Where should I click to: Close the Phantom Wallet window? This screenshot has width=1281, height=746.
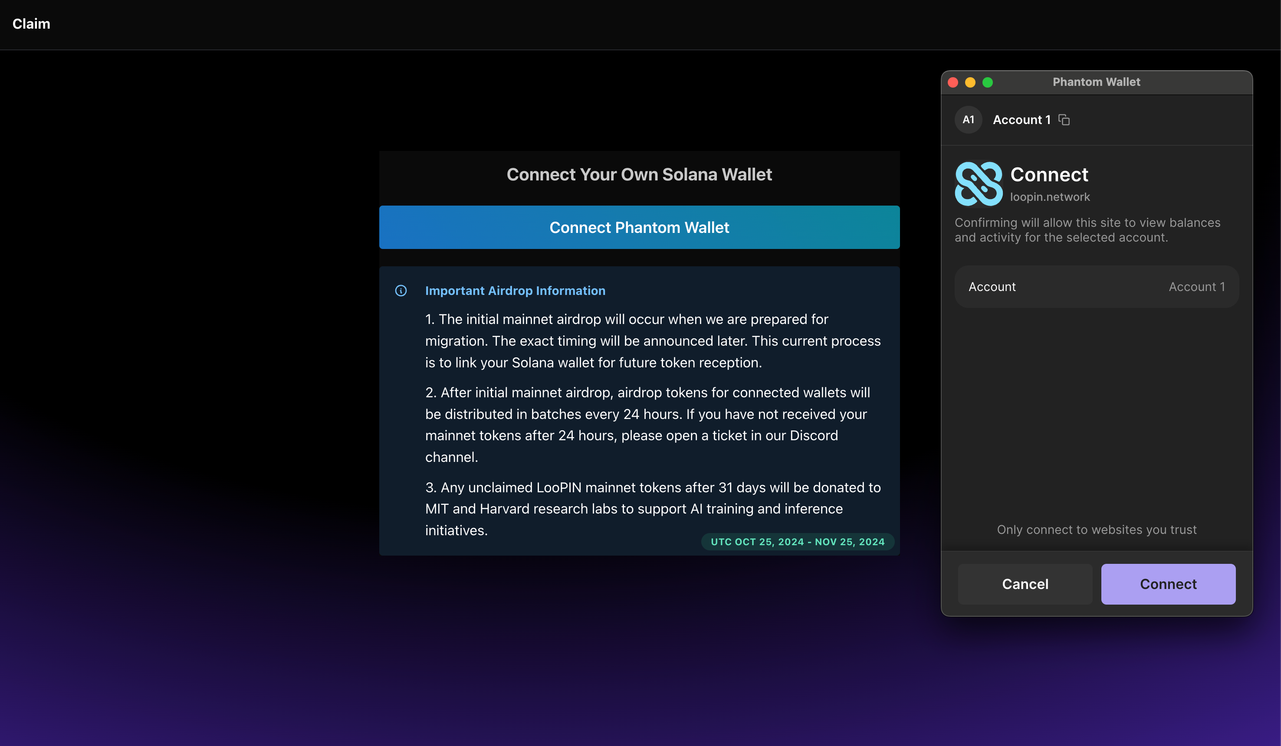(x=953, y=82)
